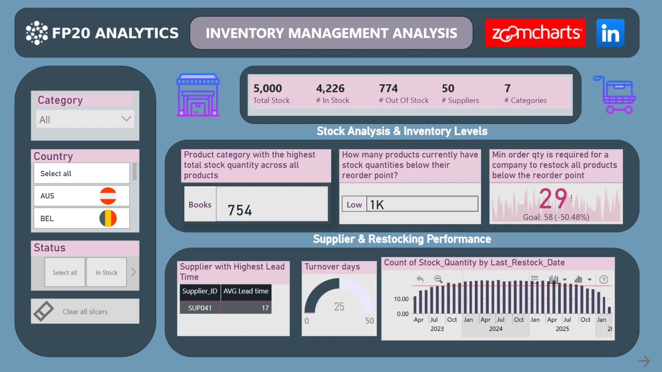The width and height of the screenshot is (662, 372).
Task: Select the BEL country option
Action: 82,218
